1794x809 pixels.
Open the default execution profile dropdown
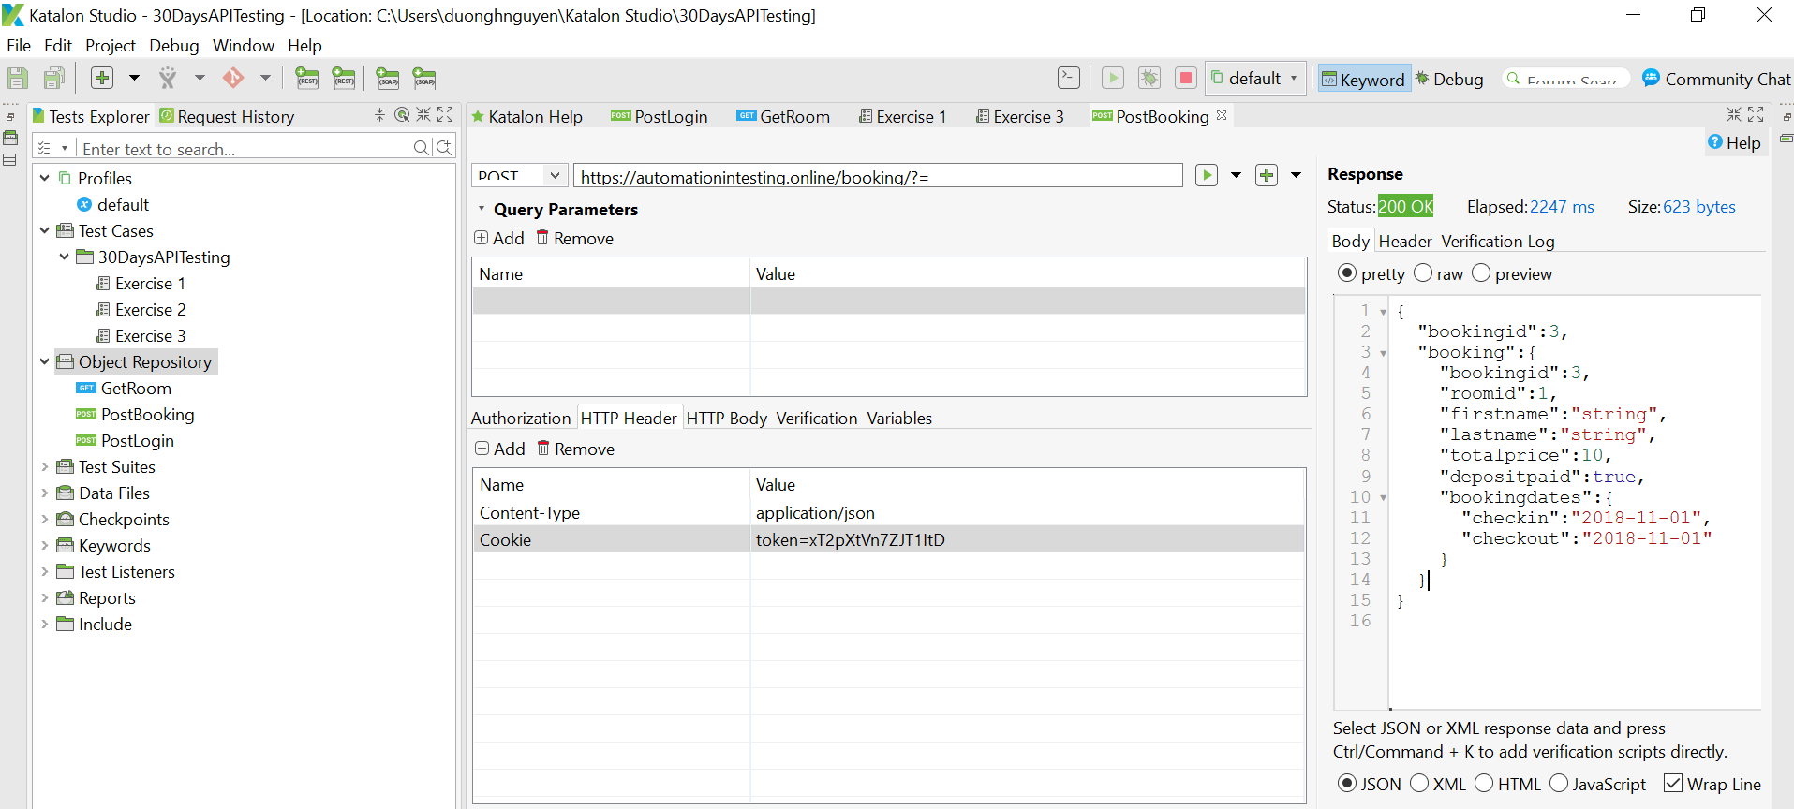1256,78
